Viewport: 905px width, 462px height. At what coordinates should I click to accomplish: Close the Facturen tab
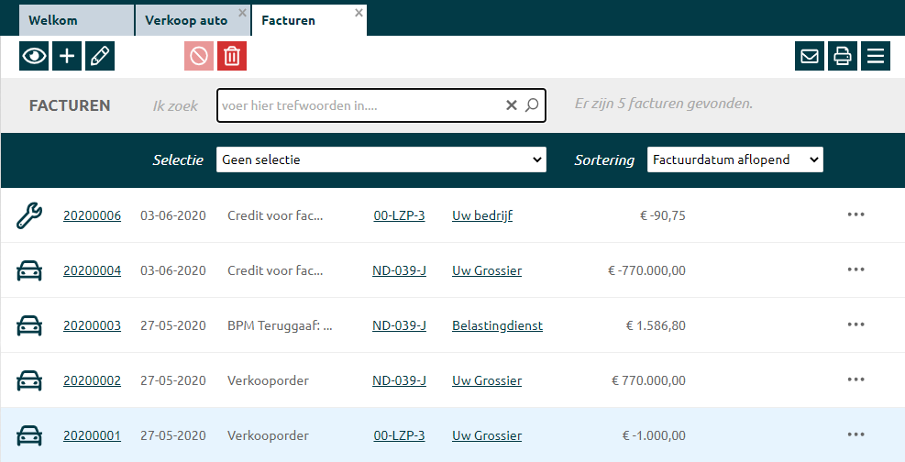[359, 13]
